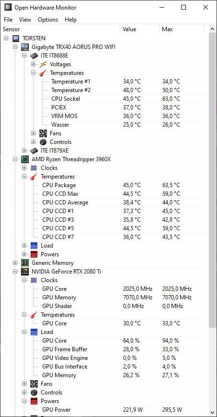
Task: Click the ITE IT879XE chip icon
Action: pyautogui.click(x=34, y=151)
